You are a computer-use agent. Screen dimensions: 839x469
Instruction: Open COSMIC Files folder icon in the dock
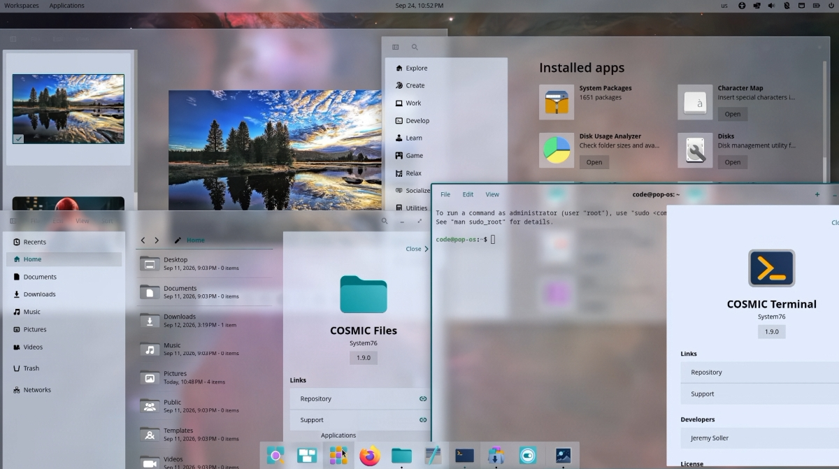click(x=401, y=456)
